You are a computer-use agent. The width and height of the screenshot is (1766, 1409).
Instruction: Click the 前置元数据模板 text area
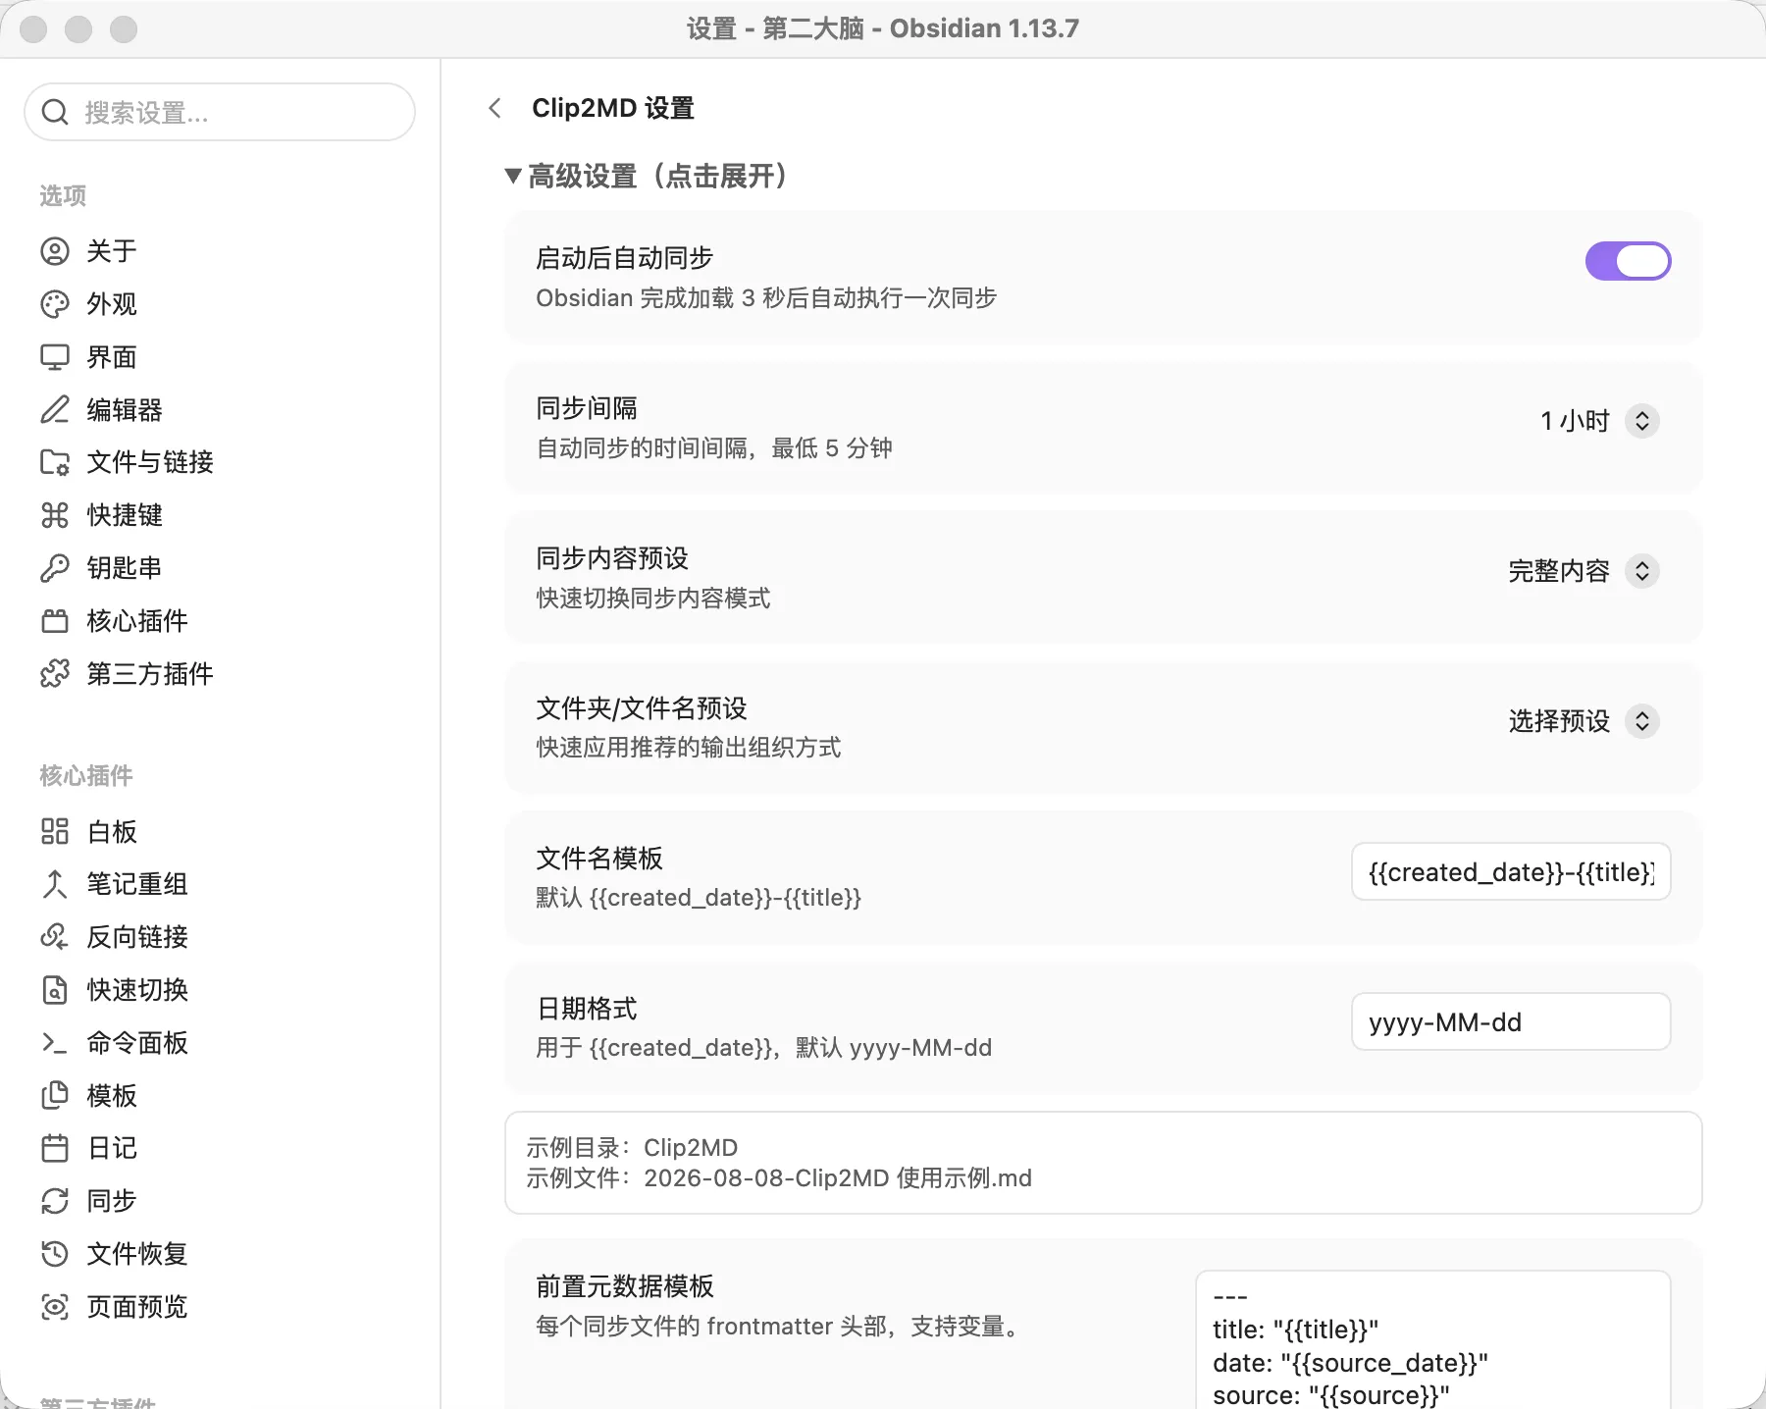tap(1433, 1340)
